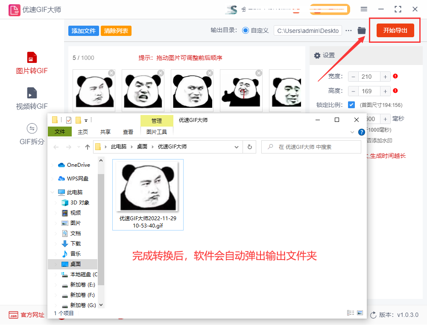The height and width of the screenshot is (325, 427).
Task: Switch to 视频转GIF mode
Action: (x=32, y=99)
